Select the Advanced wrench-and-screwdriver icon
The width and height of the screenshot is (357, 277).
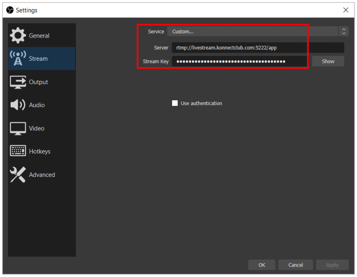pos(18,175)
